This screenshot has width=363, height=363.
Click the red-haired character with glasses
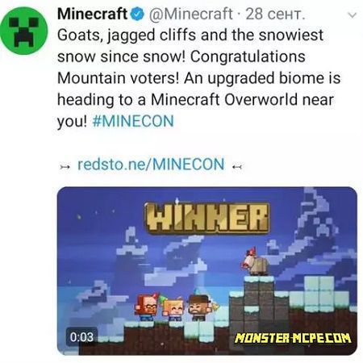(x=147, y=307)
